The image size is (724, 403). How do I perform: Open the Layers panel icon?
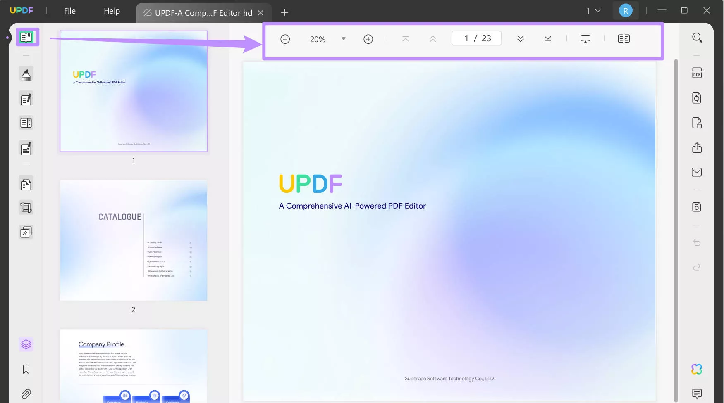(x=26, y=344)
